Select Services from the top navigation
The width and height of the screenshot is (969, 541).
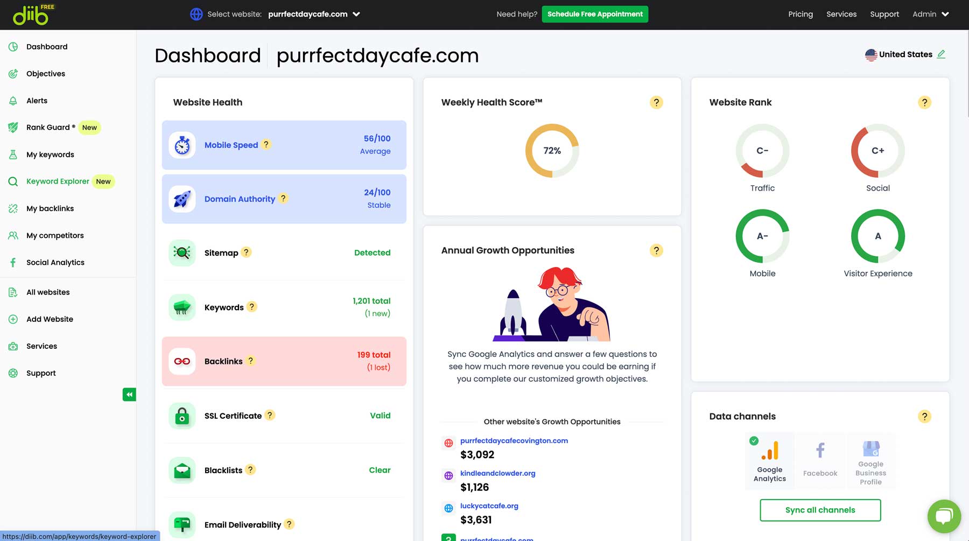coord(841,14)
